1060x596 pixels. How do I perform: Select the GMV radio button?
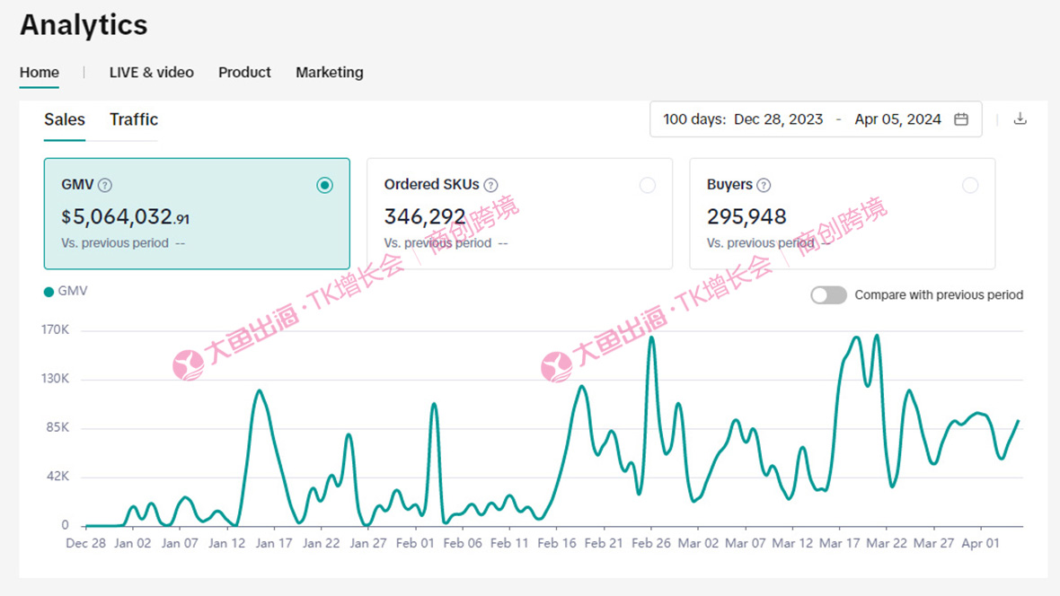coord(324,185)
